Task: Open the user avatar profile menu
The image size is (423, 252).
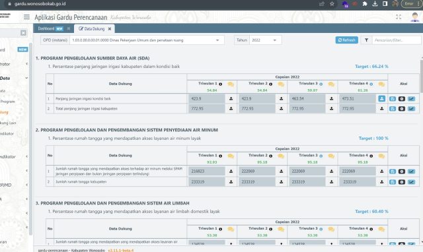Action: coord(415,17)
